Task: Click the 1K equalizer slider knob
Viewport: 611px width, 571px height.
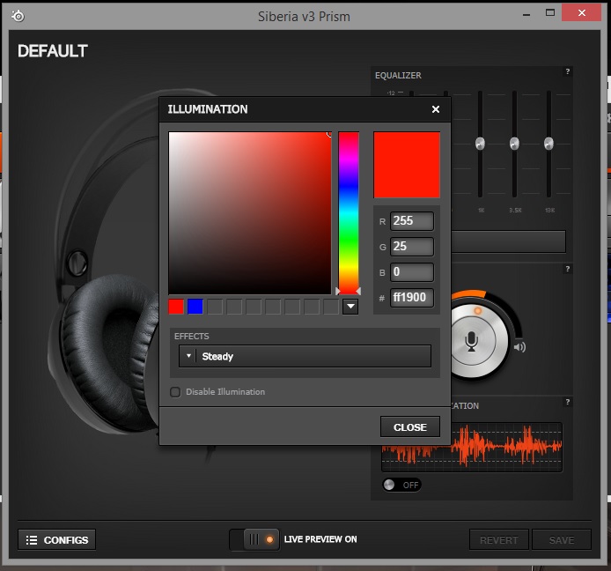Action: click(480, 144)
